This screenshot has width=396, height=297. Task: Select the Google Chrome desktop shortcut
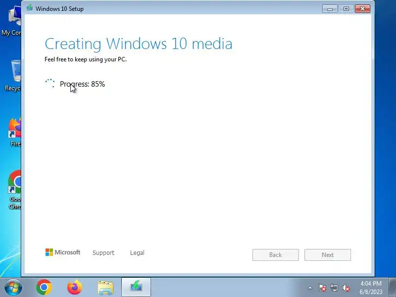pos(14,190)
